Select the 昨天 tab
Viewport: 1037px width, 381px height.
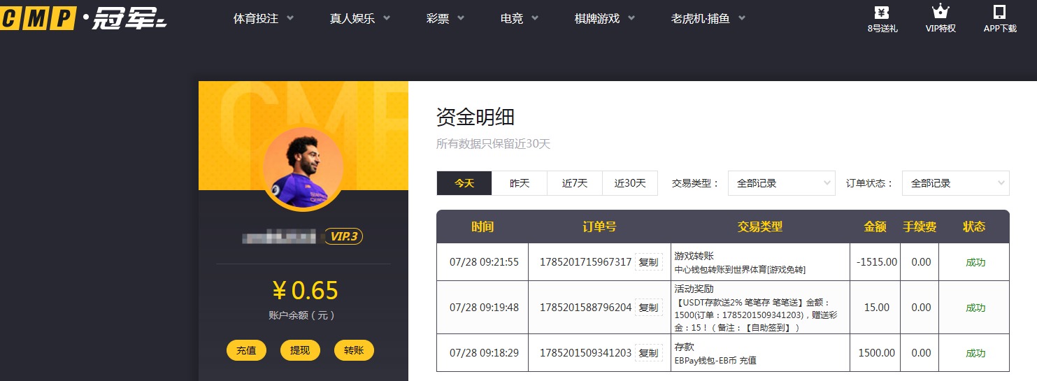point(520,183)
